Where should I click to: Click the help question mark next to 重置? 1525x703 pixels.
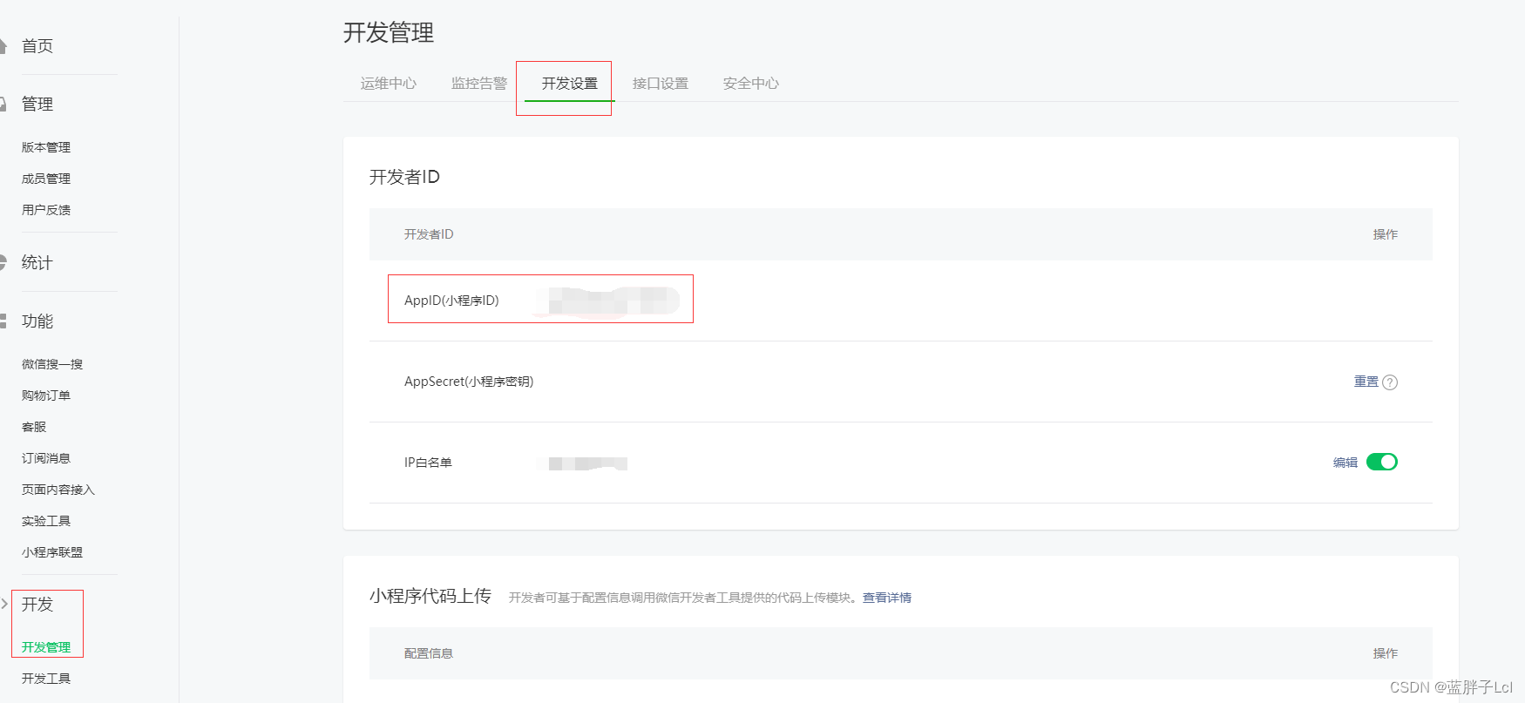[1390, 382]
